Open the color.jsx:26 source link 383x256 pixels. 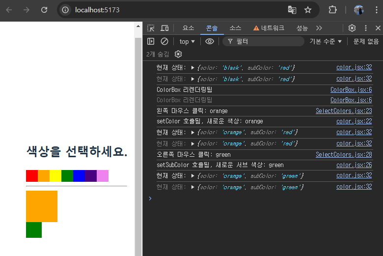pos(354,165)
